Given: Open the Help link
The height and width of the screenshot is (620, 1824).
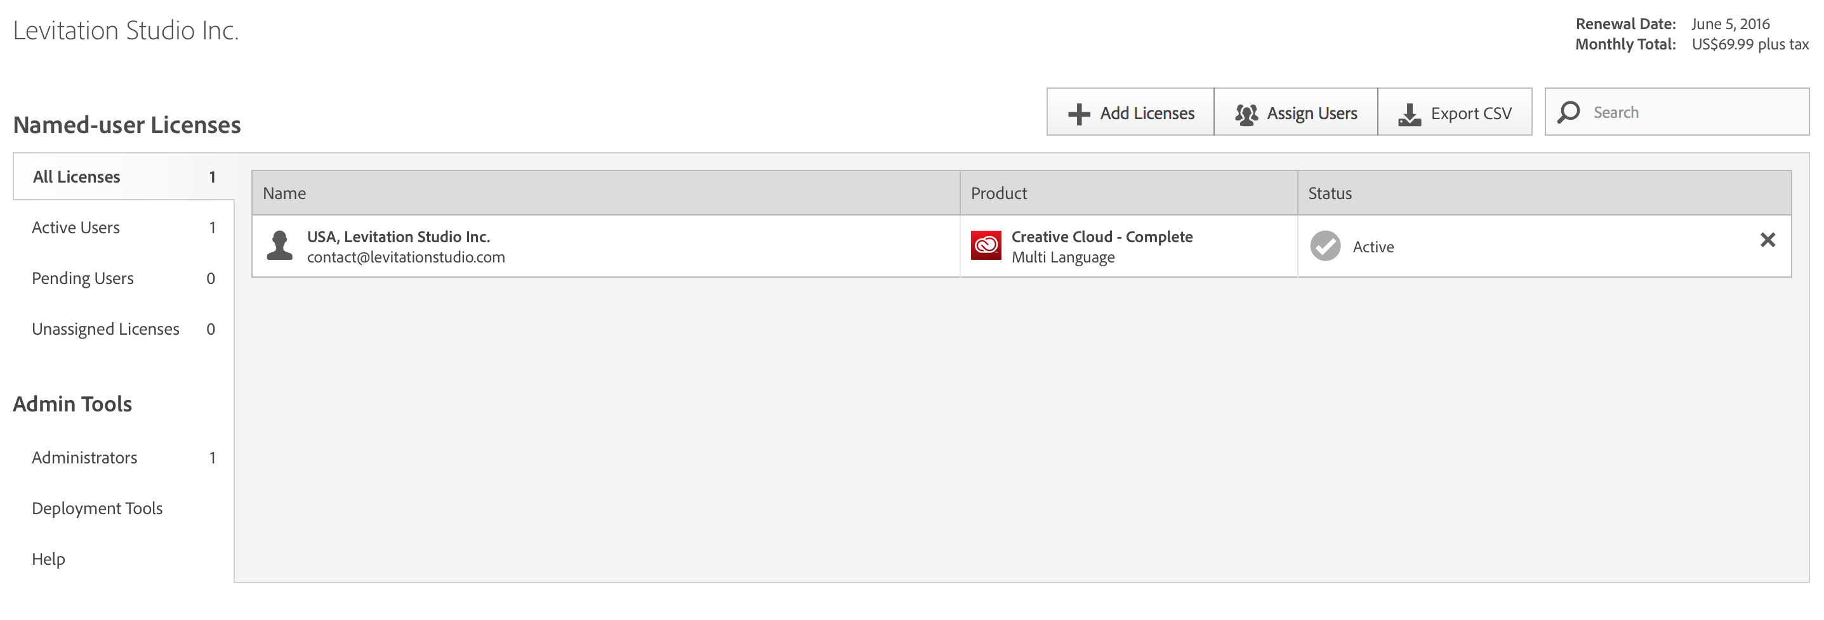Looking at the screenshot, I should 48,560.
